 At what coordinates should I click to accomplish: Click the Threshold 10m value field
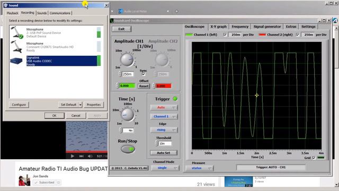point(165,143)
